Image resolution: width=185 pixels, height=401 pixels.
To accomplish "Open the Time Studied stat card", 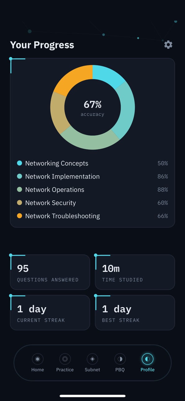I will click(x=135, y=272).
